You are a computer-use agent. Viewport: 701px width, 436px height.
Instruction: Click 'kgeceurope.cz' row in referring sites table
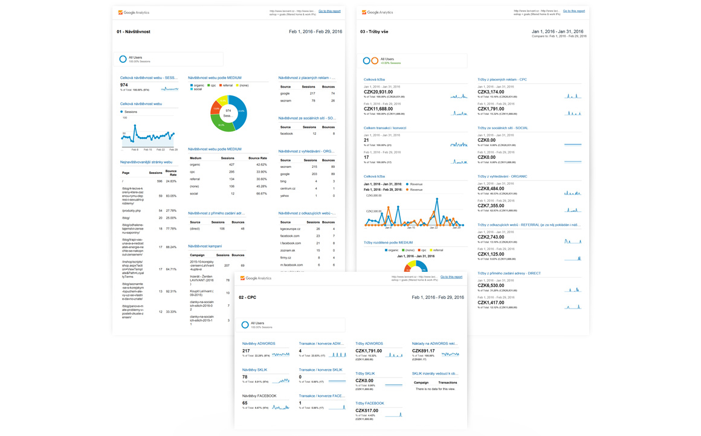click(307, 229)
